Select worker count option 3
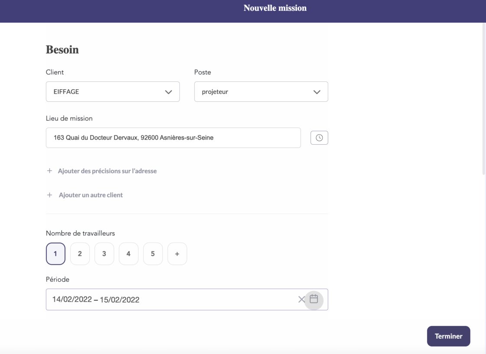 coord(104,253)
